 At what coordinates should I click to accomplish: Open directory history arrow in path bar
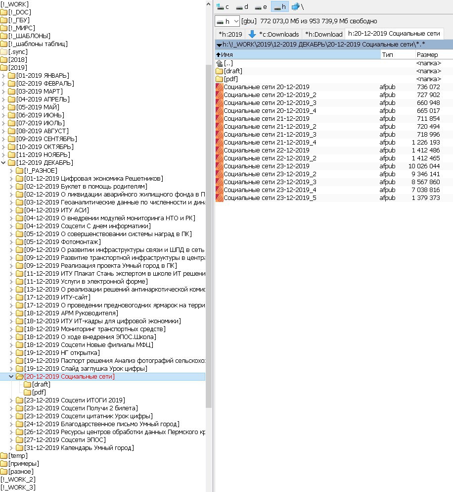(x=219, y=45)
